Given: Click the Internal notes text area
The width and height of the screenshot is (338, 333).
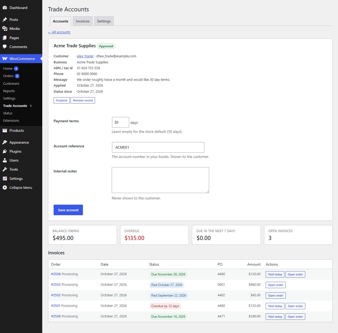Looking at the screenshot, I should click(160, 180).
